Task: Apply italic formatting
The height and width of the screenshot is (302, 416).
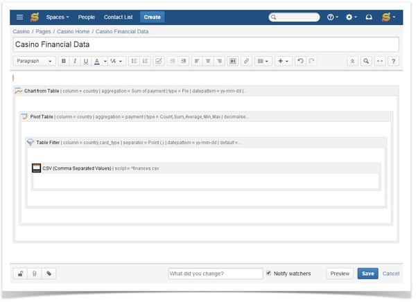Action: tap(74, 61)
